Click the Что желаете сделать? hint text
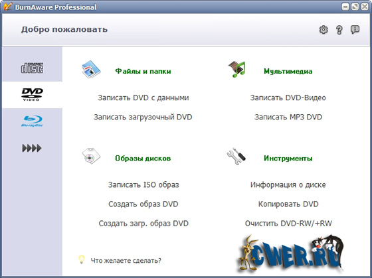The width and height of the screenshot is (372, 278). click(126, 261)
